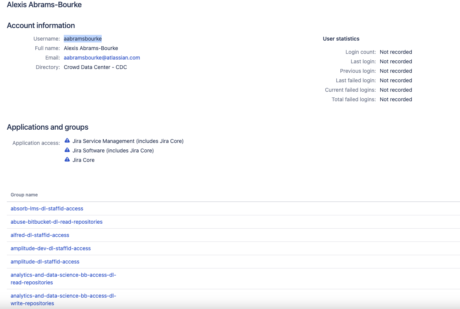Open the amplitude-dev-dl-staffid-access group
Screen dimensions: 460x309
tap(51, 248)
